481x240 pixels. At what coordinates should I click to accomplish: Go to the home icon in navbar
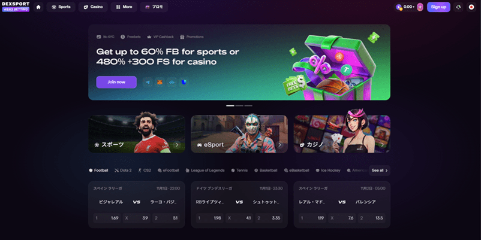pyautogui.click(x=38, y=7)
